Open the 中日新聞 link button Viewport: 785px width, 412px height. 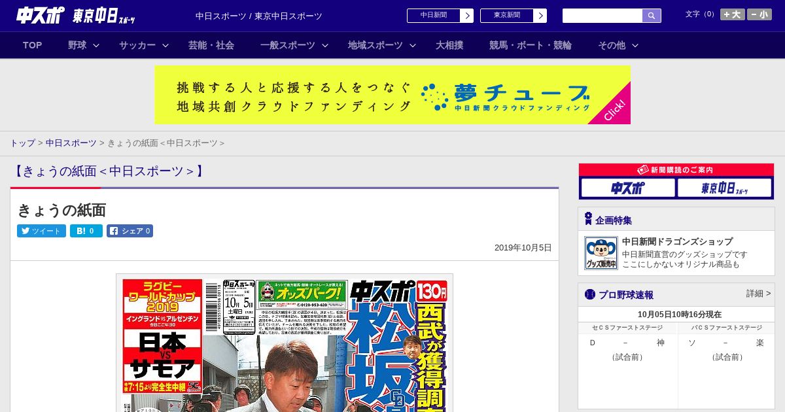pos(434,16)
